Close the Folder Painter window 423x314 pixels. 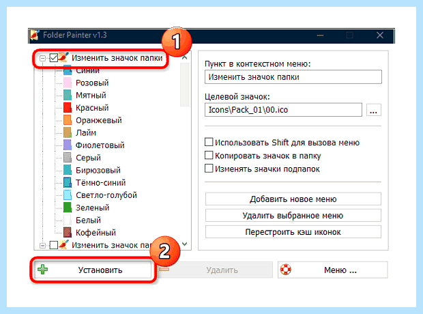point(380,35)
